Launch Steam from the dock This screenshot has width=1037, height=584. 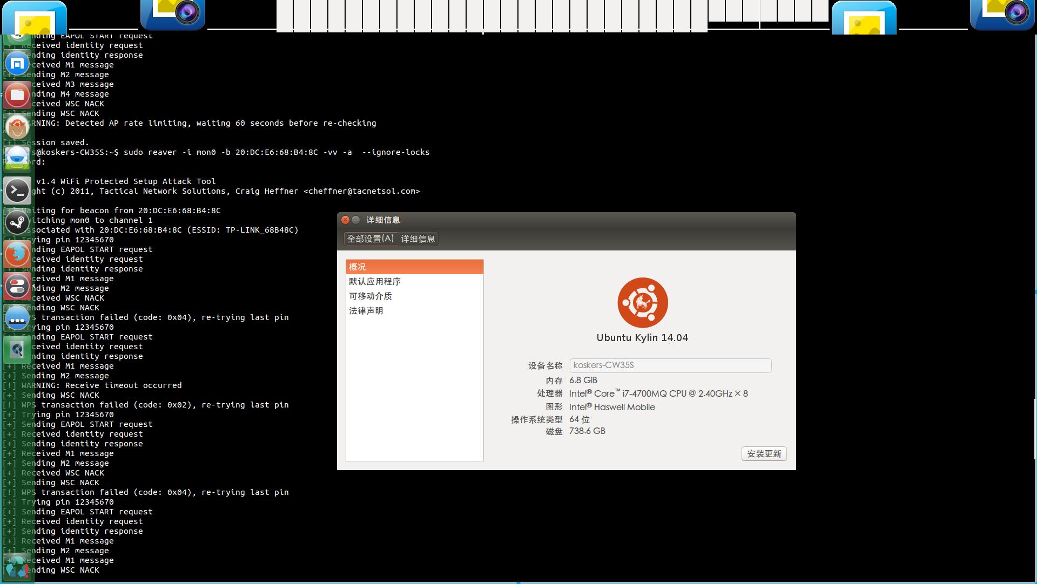tap(17, 222)
